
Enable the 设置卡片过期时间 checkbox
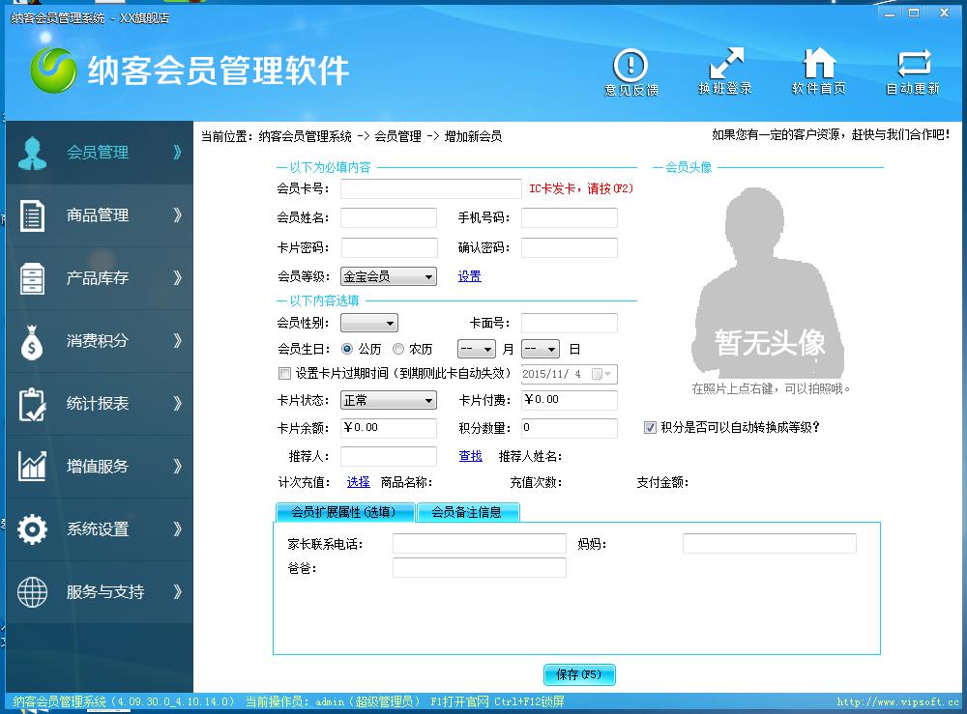[x=284, y=374]
